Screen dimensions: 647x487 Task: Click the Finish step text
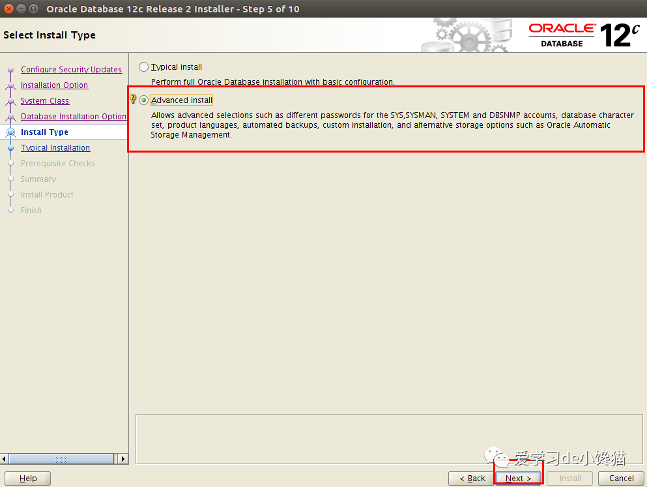[x=31, y=211]
